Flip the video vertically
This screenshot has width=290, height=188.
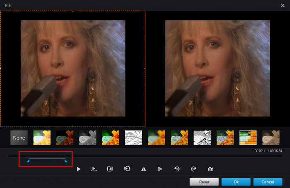tap(160, 169)
